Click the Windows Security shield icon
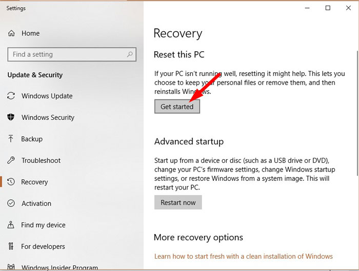 click(x=11, y=117)
